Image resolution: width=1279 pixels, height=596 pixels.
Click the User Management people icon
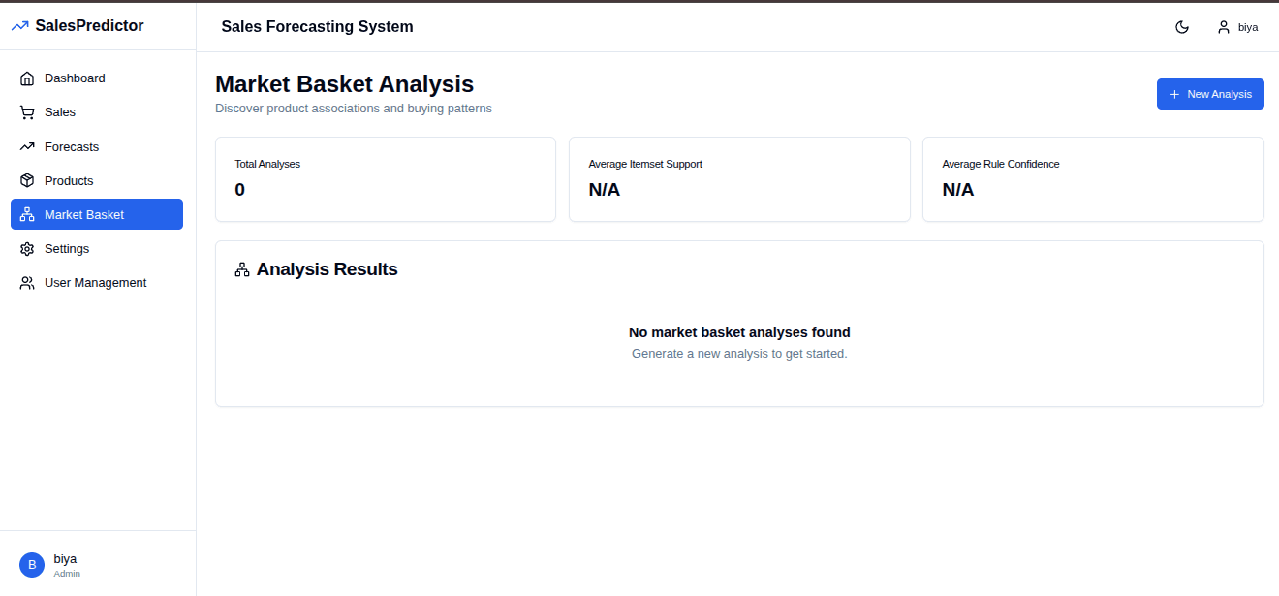coord(27,282)
